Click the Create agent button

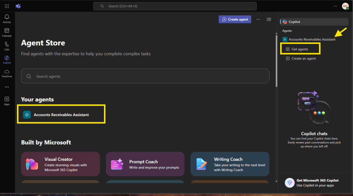[235, 20]
